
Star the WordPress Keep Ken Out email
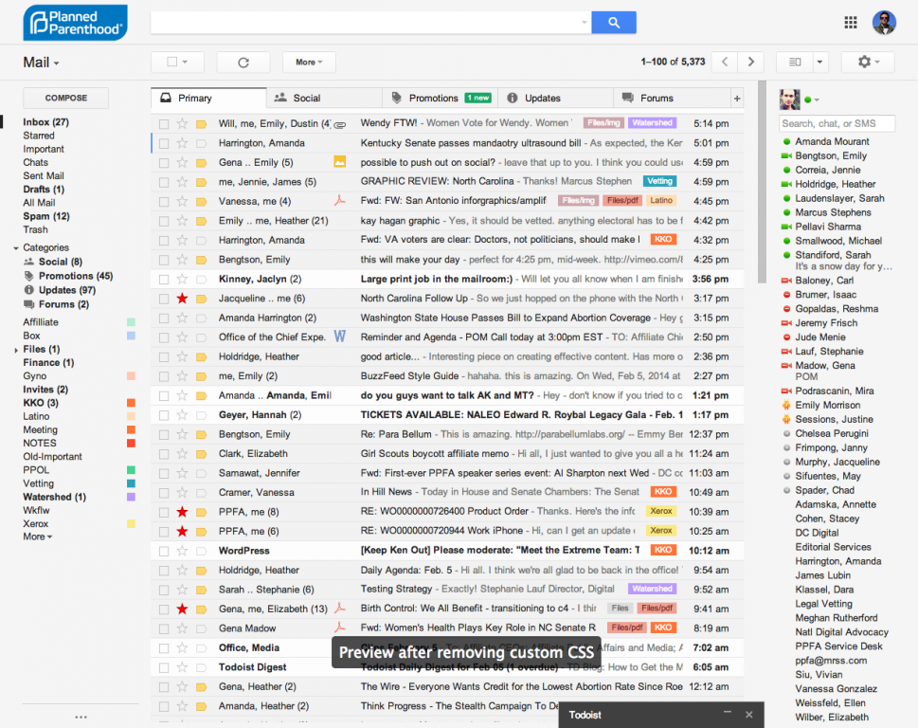[x=182, y=551]
